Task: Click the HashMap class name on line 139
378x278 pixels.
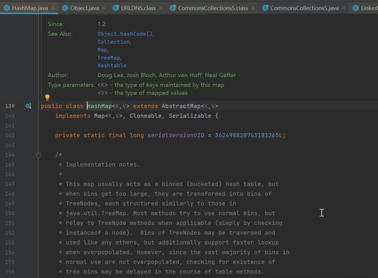Action: tap(99, 106)
